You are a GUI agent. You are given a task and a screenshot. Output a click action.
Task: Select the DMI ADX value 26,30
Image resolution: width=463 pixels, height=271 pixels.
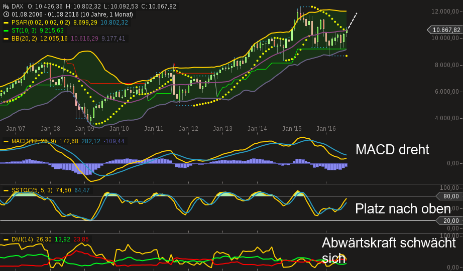44,239
